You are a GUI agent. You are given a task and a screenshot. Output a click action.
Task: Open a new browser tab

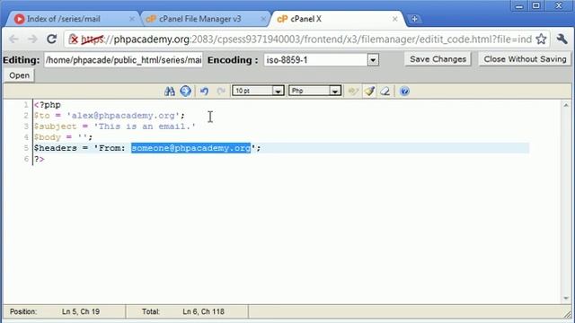point(414,19)
